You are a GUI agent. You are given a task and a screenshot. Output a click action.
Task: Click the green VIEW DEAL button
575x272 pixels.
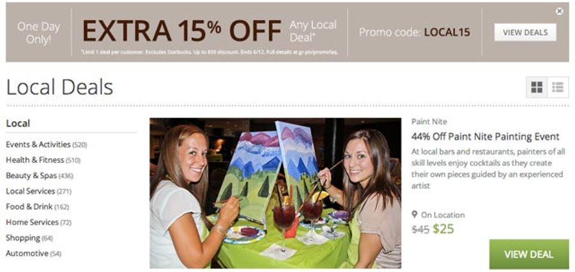(529, 254)
